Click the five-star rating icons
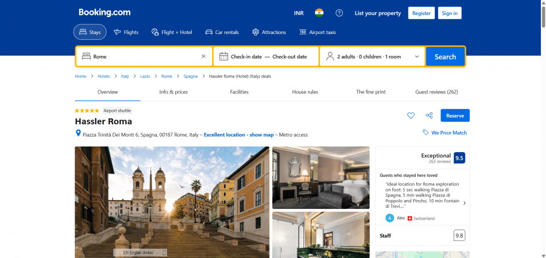The width and height of the screenshot is (546, 258). [x=87, y=110]
